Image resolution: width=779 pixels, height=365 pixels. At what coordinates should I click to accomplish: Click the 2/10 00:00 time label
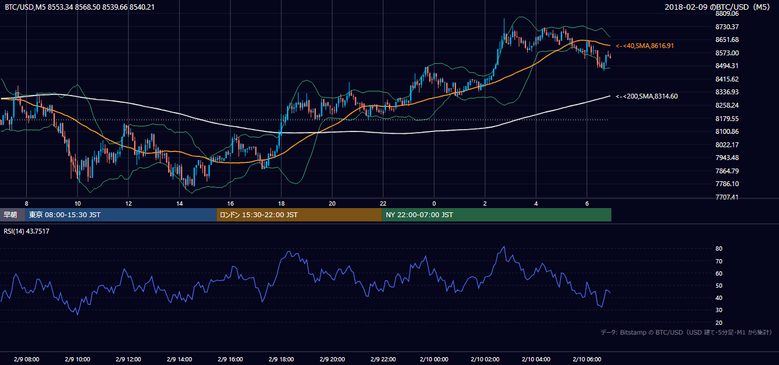(433, 360)
